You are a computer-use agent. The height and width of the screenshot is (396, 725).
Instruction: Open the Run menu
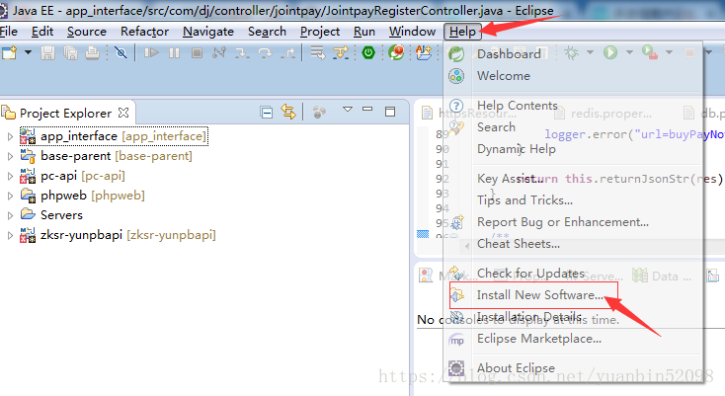pyautogui.click(x=364, y=32)
